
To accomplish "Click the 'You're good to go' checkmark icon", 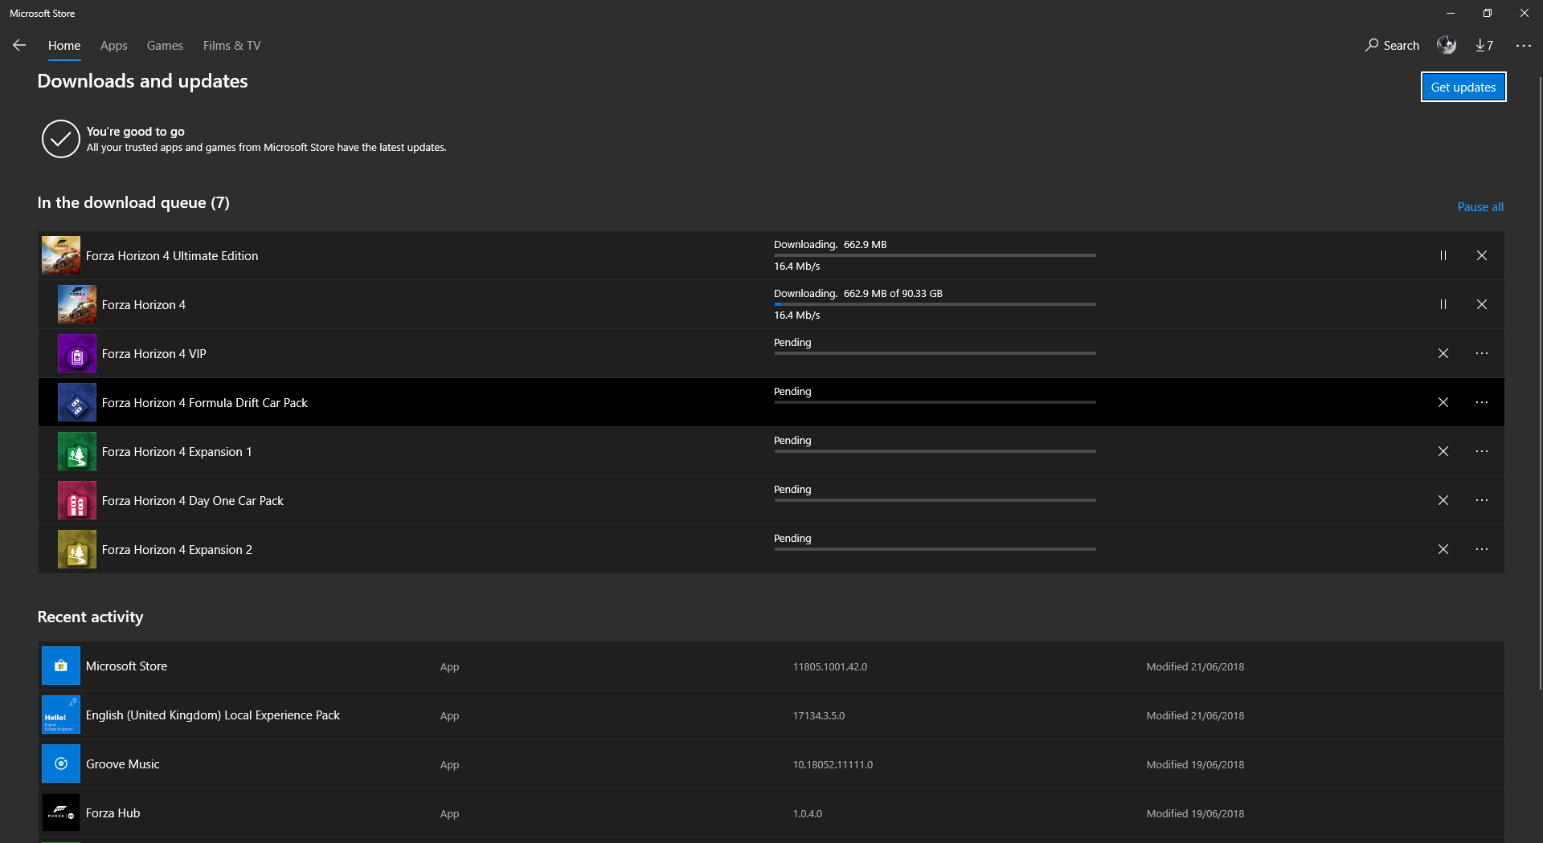I will (x=61, y=139).
